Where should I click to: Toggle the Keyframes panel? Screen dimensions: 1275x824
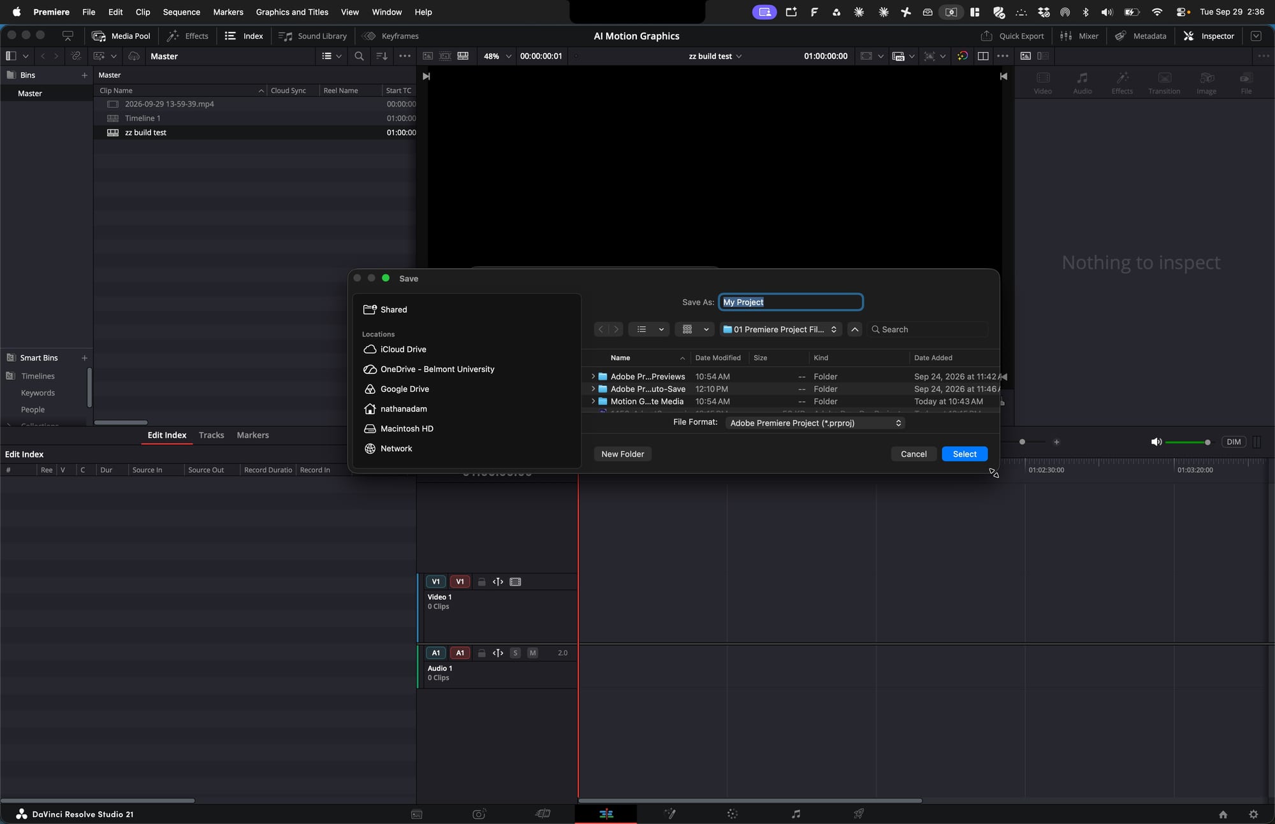click(x=391, y=36)
